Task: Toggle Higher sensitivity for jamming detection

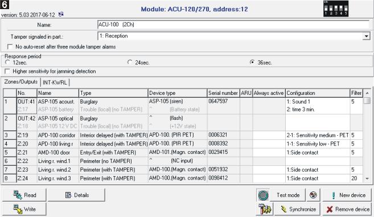Action: click(7, 72)
